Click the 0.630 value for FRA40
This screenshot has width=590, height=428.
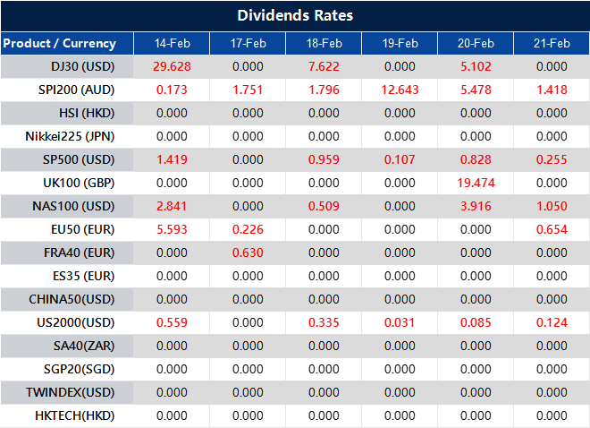(x=248, y=253)
